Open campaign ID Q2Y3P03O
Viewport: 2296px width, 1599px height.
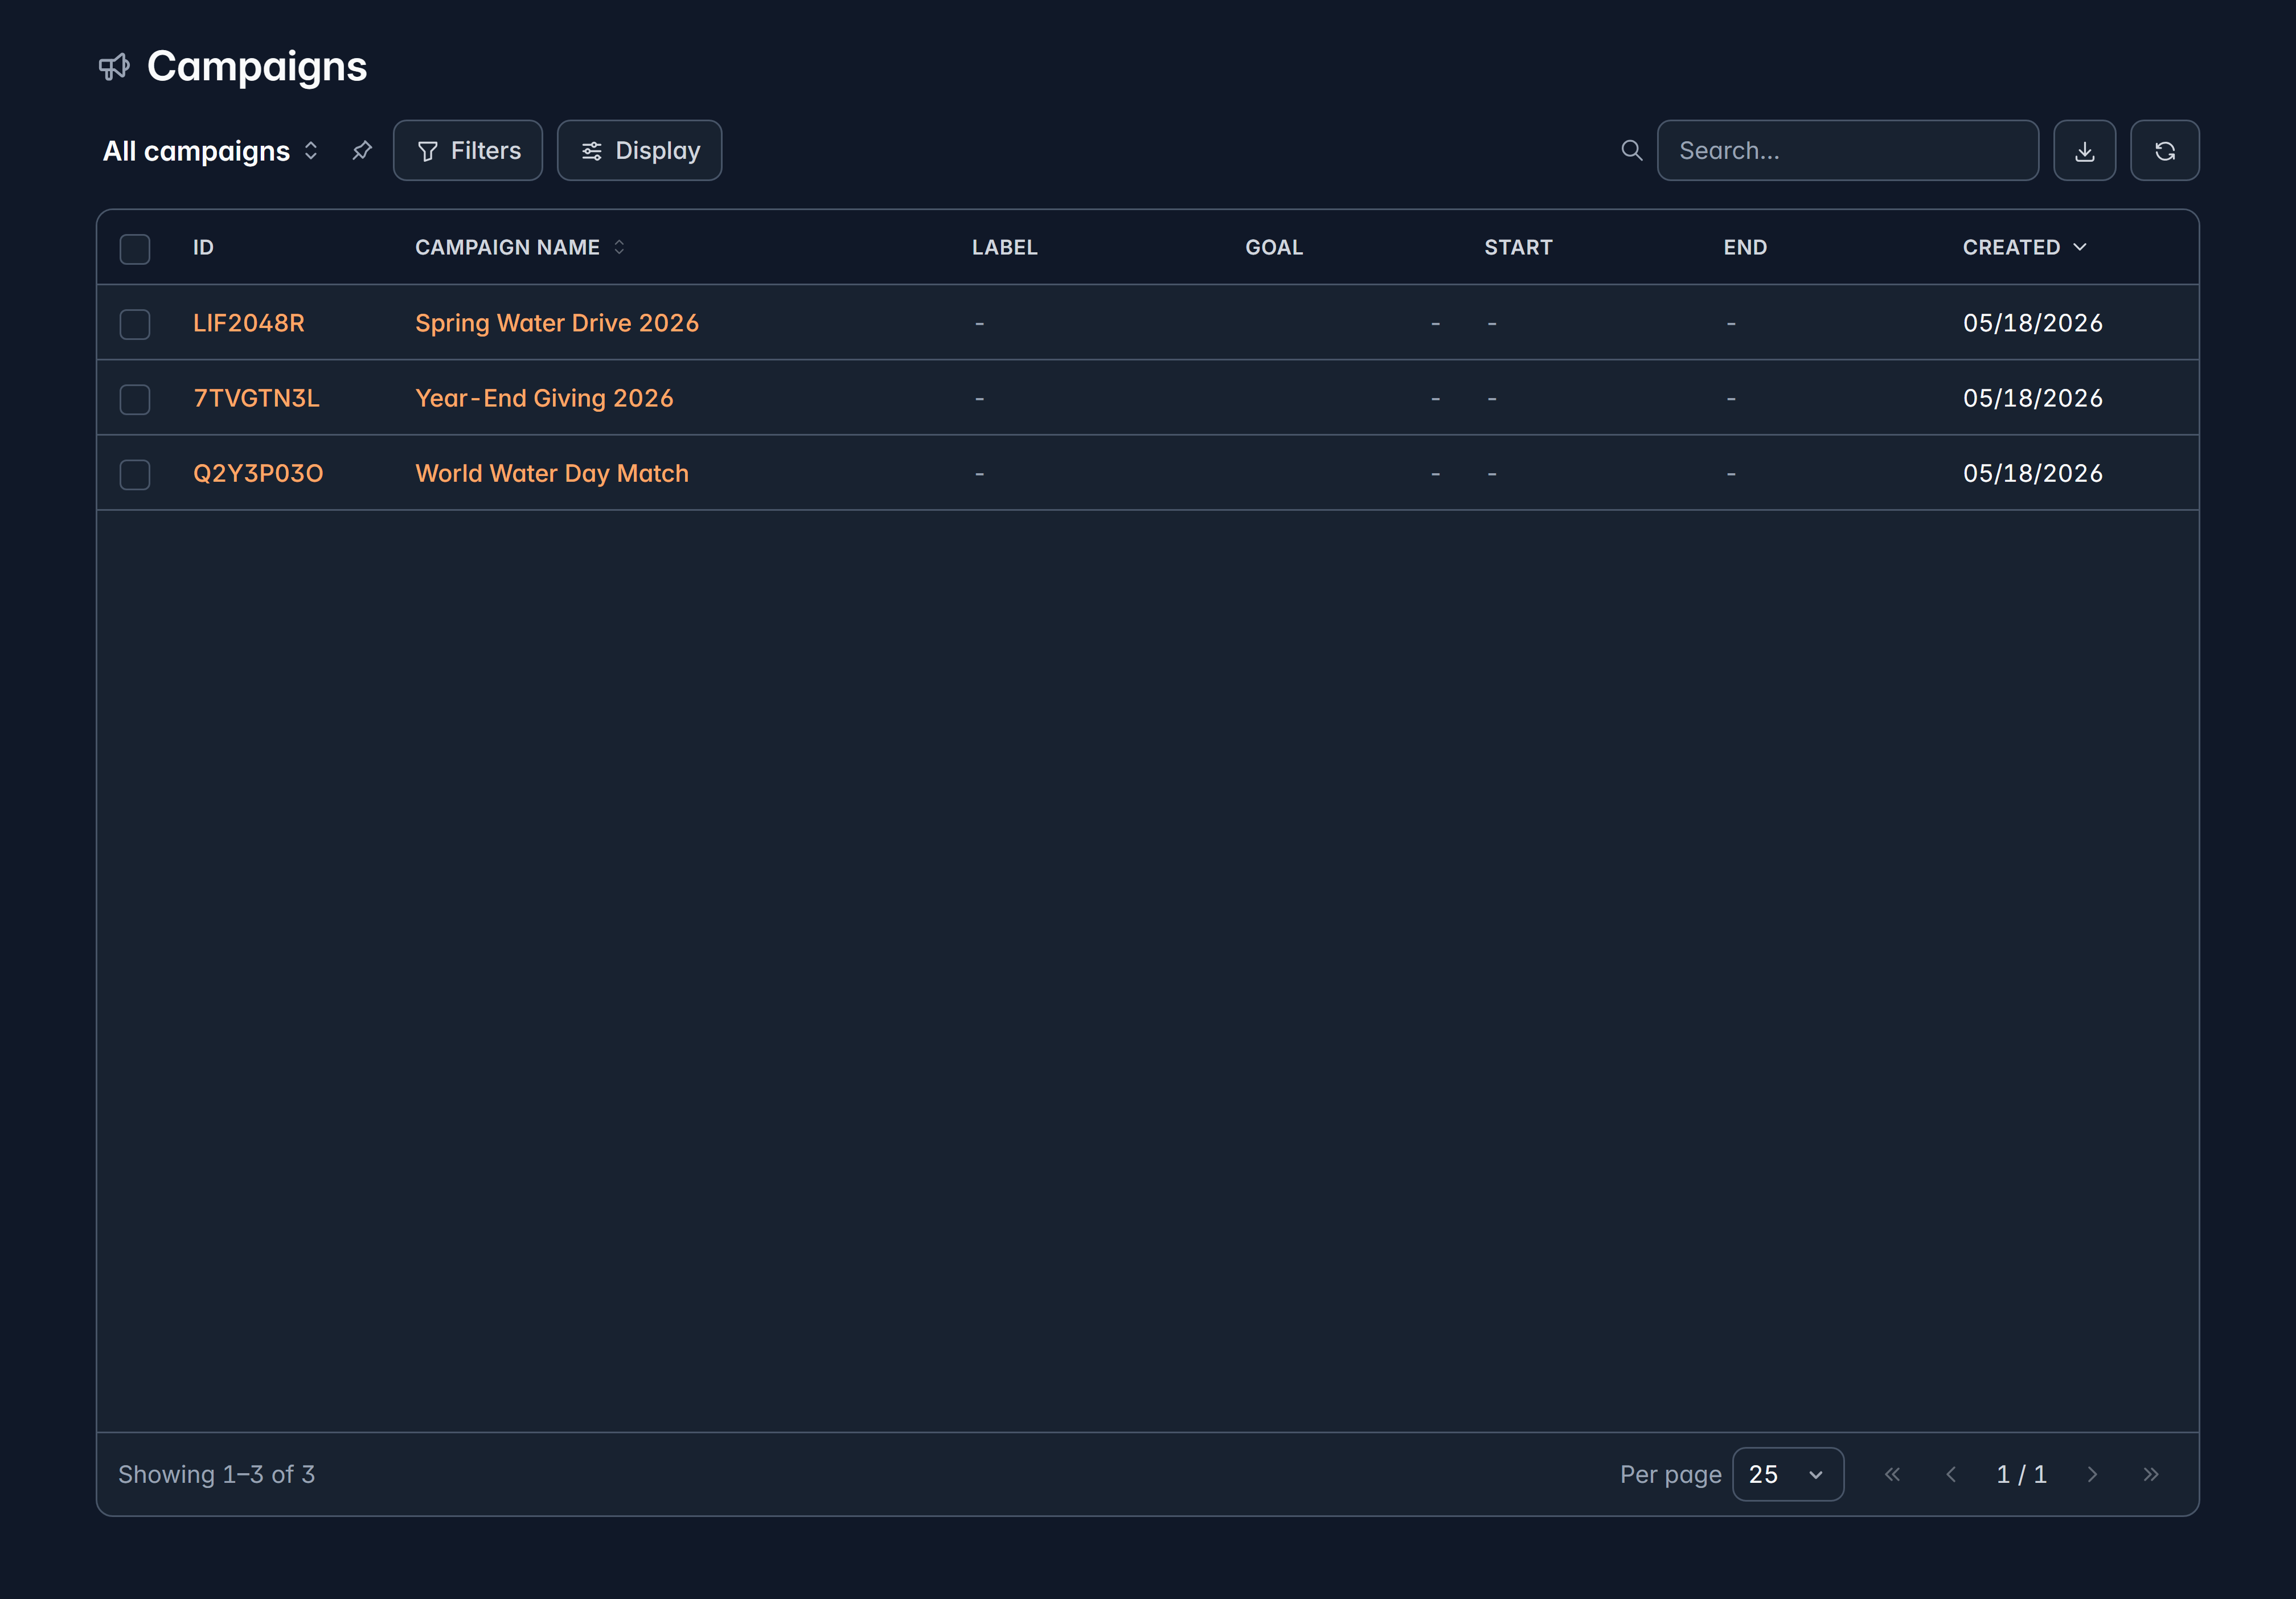258,473
